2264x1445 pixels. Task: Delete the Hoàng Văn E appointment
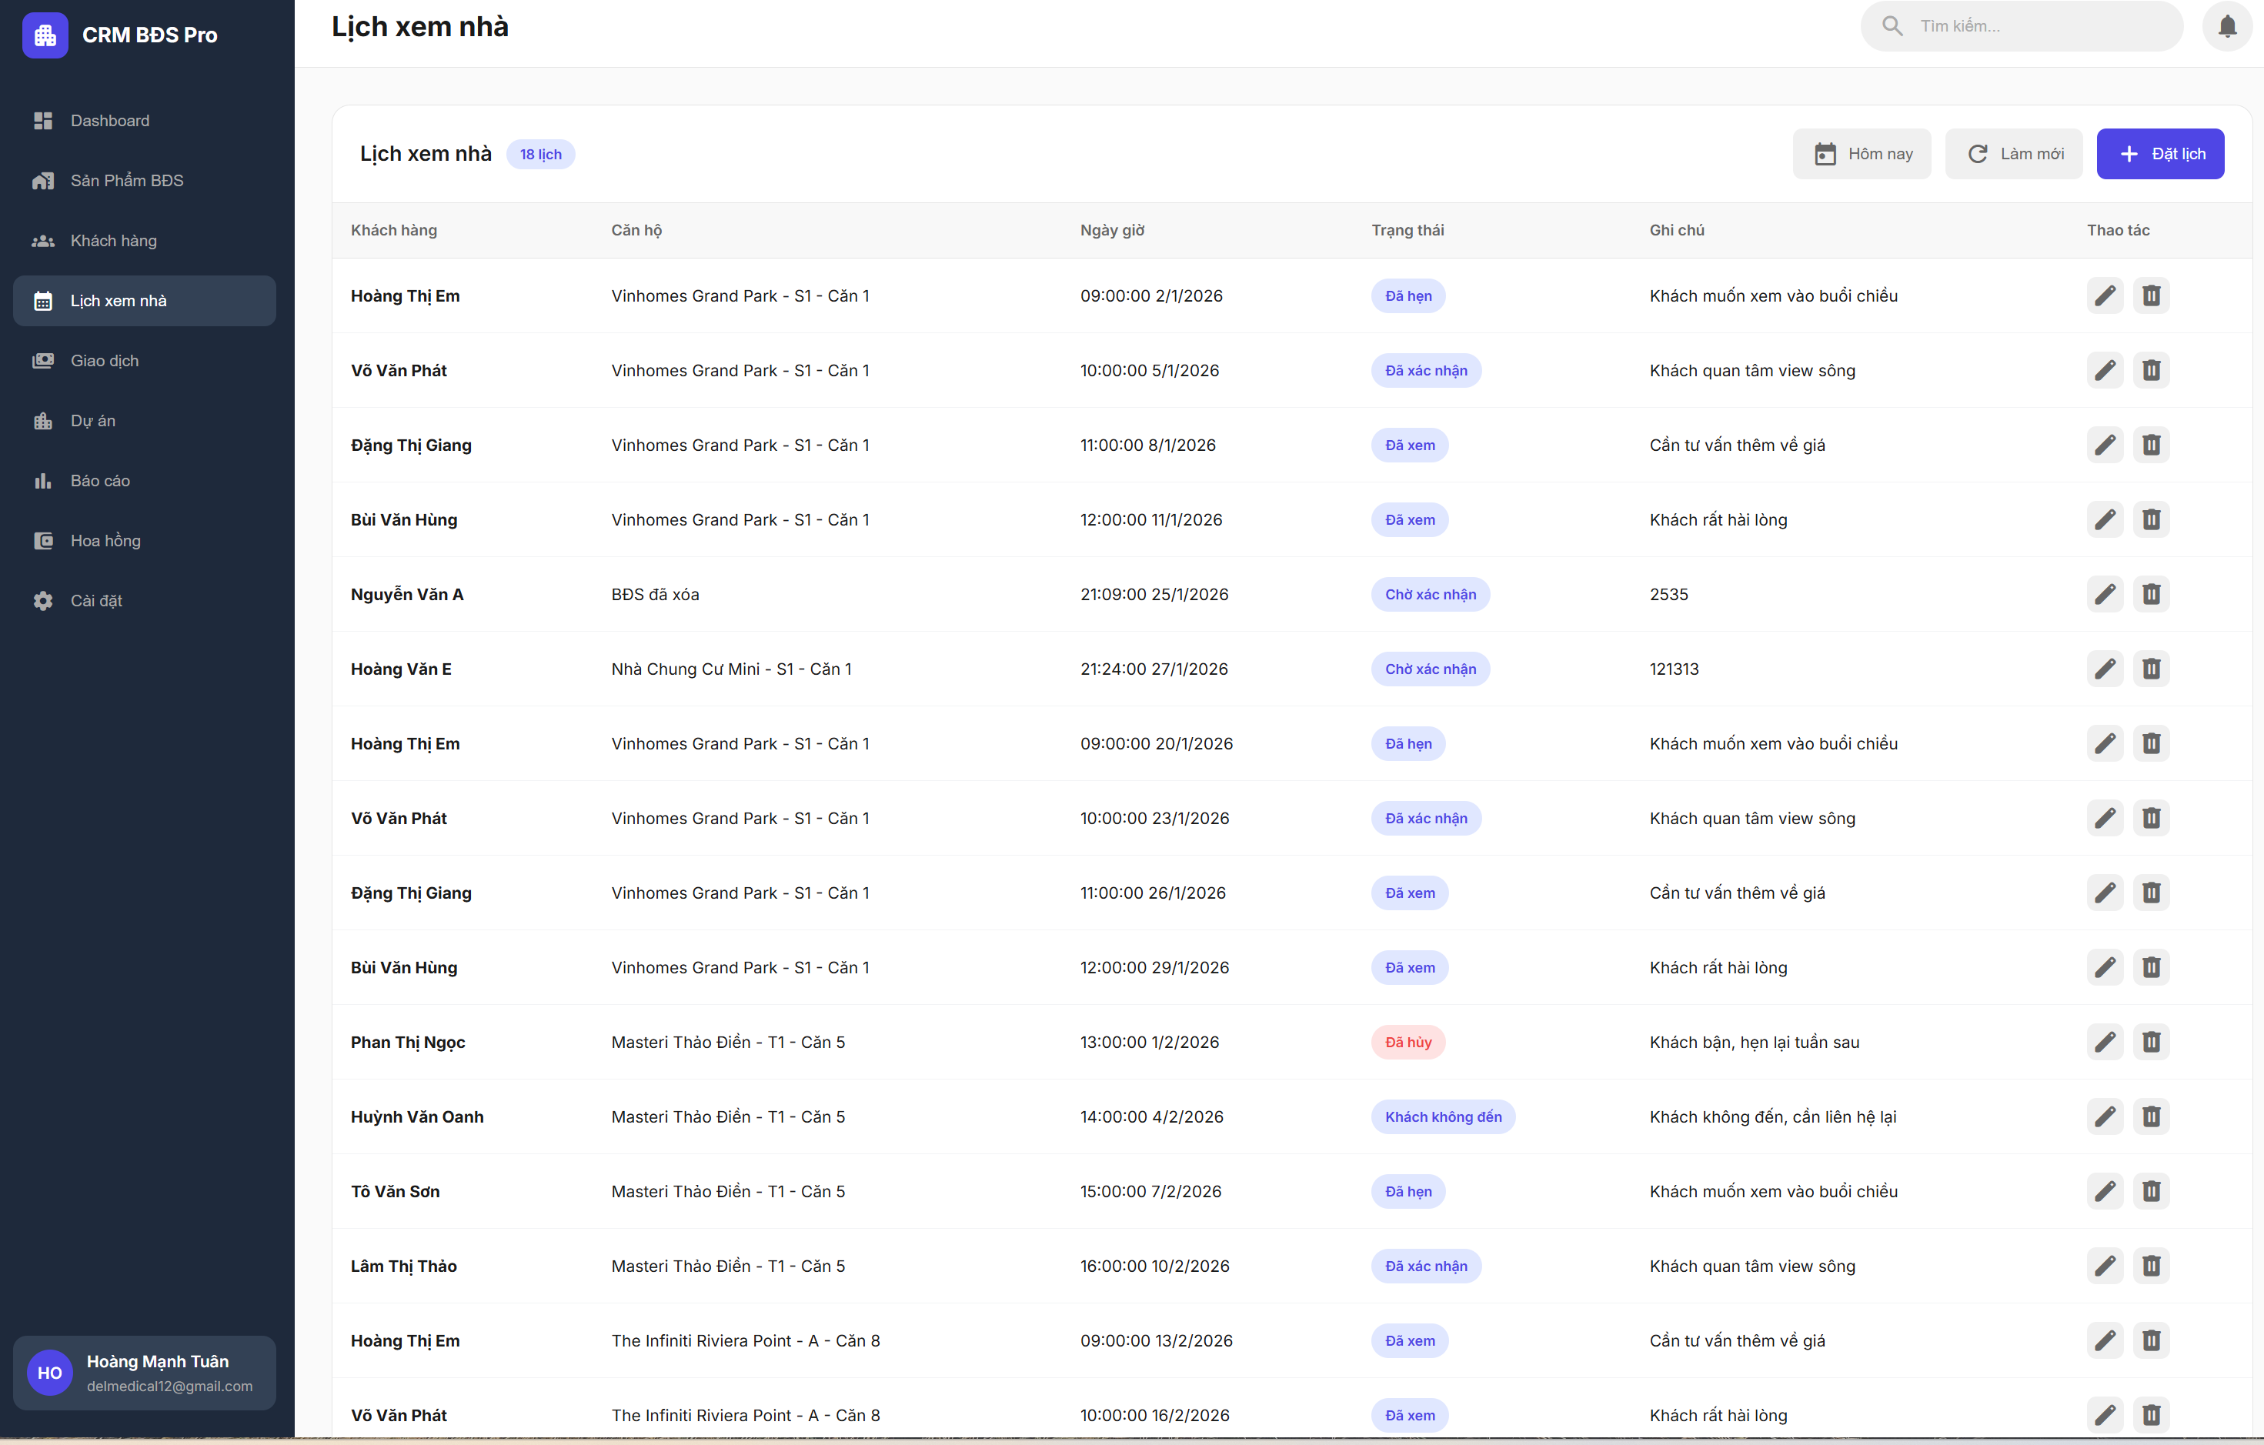(x=2150, y=669)
